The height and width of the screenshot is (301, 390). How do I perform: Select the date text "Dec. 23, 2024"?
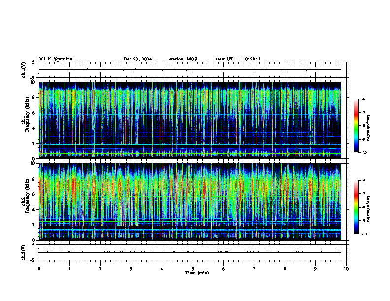137,59
